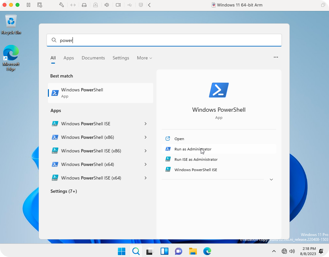Image resolution: width=329 pixels, height=257 pixels.
Task: Select the Microsoft Edge desktop shortcut
Action: click(11, 58)
